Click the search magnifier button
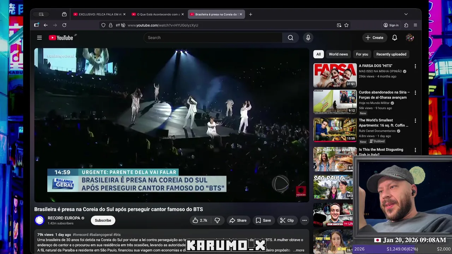Image resolution: width=452 pixels, height=254 pixels. click(290, 38)
